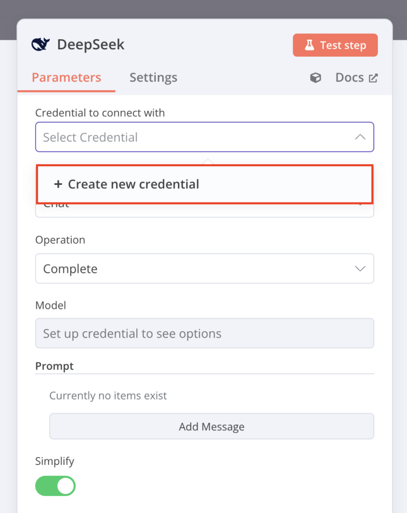
Task: Select the Parameters tab
Action: coord(66,77)
